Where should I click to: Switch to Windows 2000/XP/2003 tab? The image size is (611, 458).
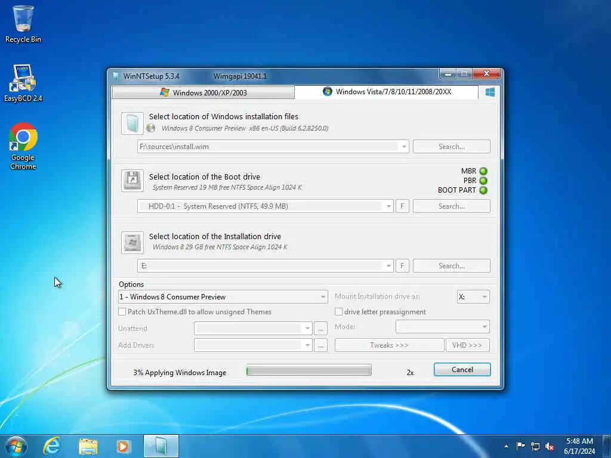pos(203,92)
